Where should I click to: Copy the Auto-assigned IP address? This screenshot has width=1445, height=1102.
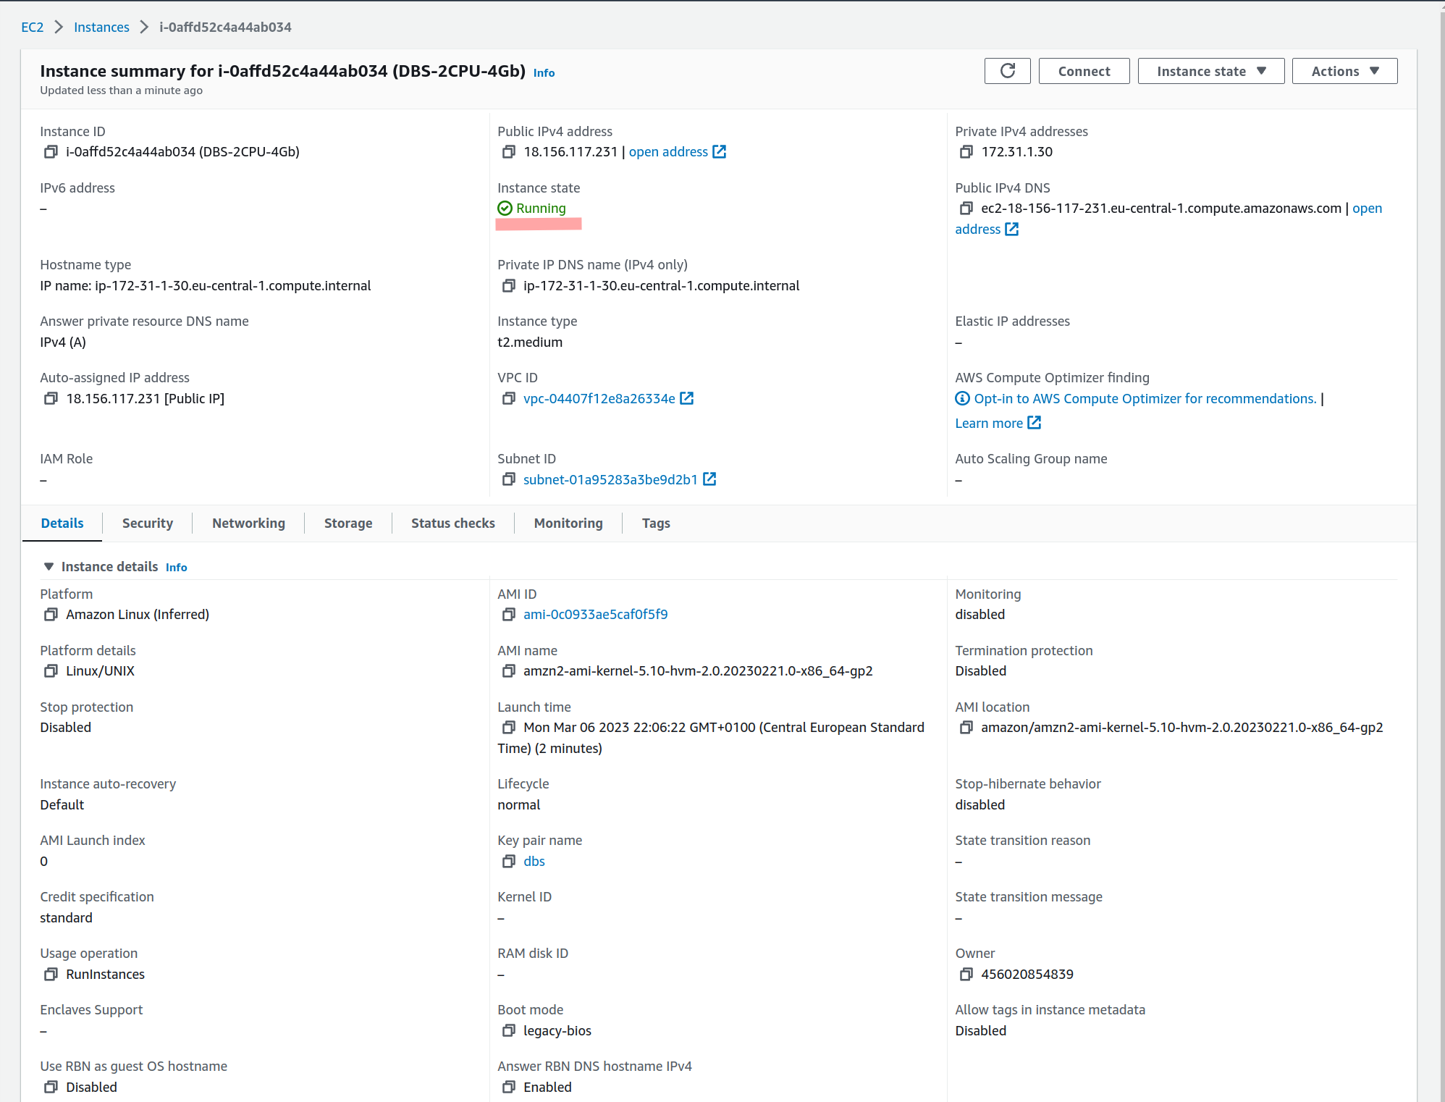tap(51, 399)
